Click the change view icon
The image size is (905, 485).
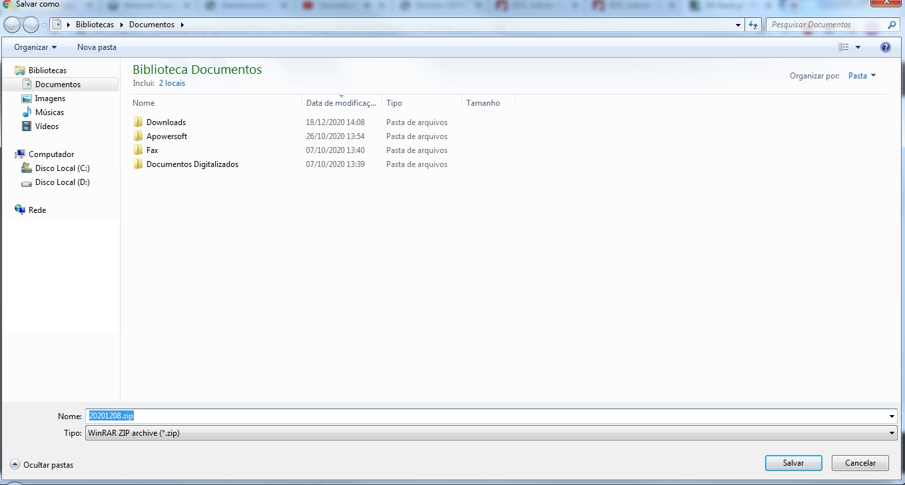[844, 47]
